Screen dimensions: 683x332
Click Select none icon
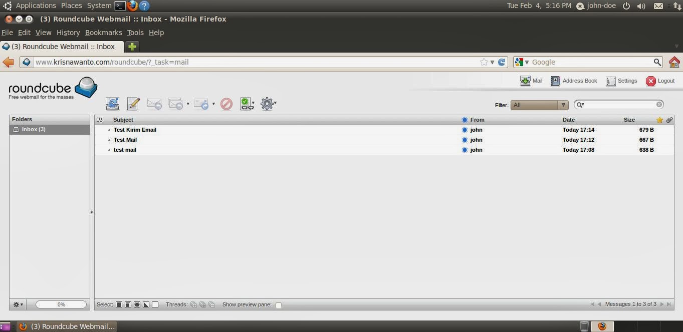coord(155,304)
